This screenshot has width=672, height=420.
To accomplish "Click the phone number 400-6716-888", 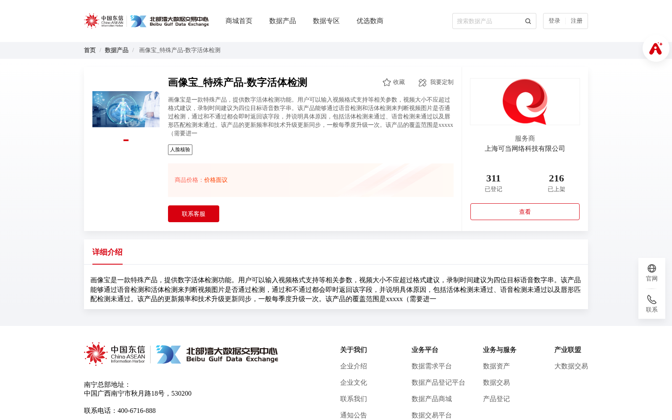I will pyautogui.click(x=136, y=411).
